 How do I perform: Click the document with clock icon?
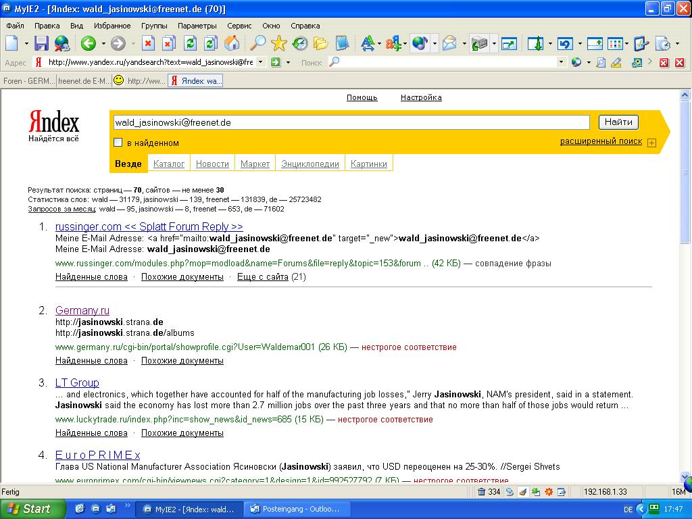[x=664, y=43]
